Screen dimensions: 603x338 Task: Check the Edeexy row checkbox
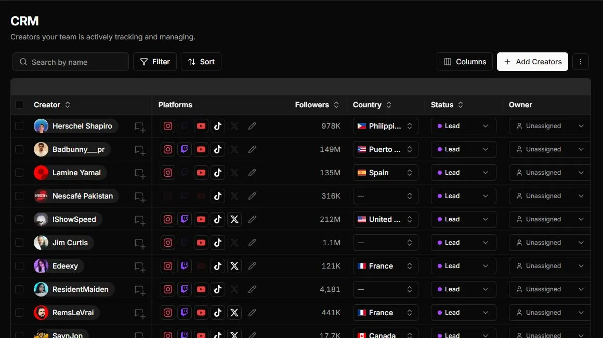click(19, 266)
